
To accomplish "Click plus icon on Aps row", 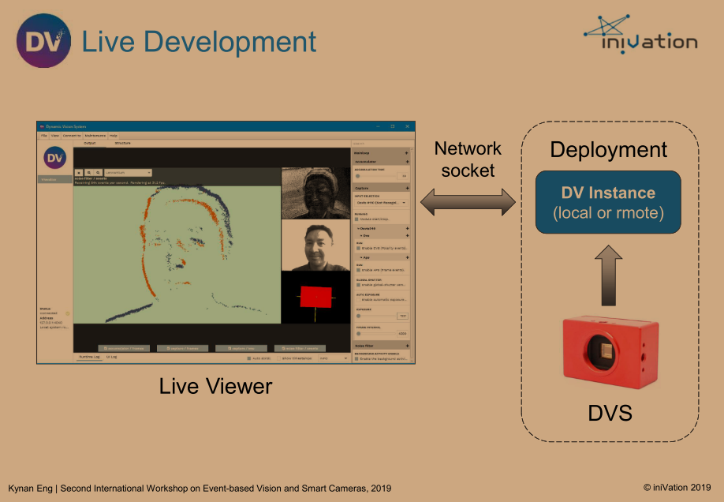I will (407, 257).
